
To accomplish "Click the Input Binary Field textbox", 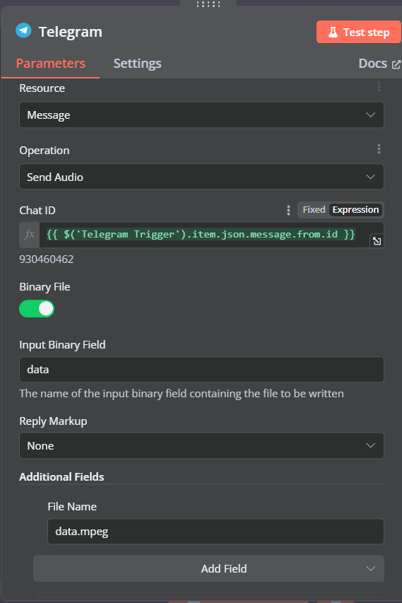I will coord(201,370).
